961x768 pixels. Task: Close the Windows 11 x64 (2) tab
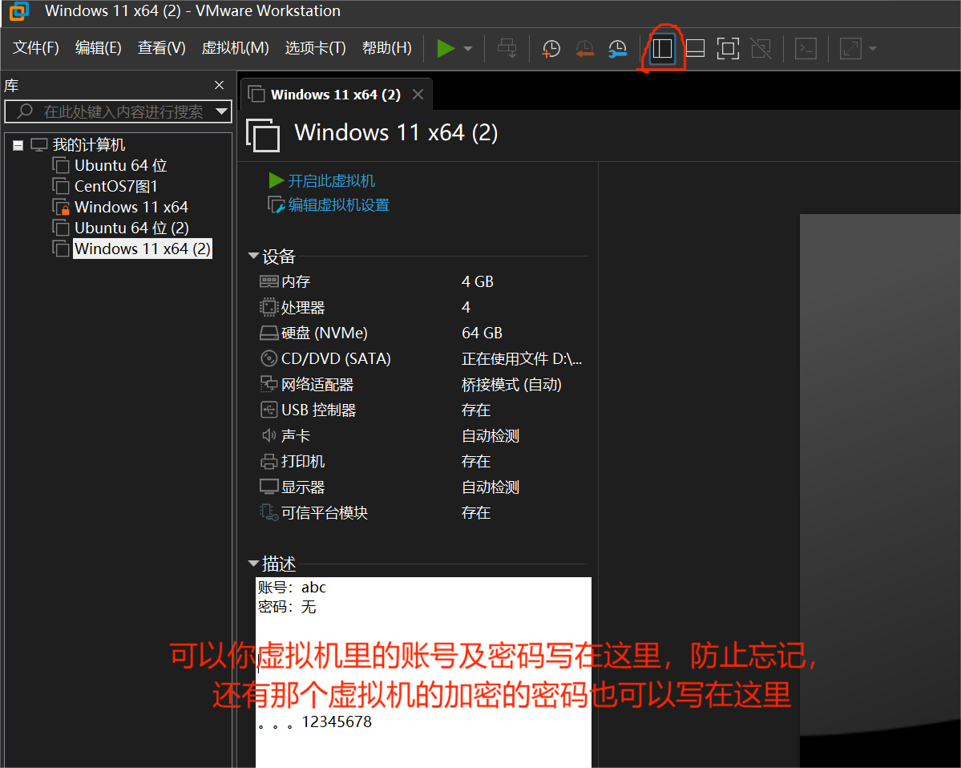[418, 95]
